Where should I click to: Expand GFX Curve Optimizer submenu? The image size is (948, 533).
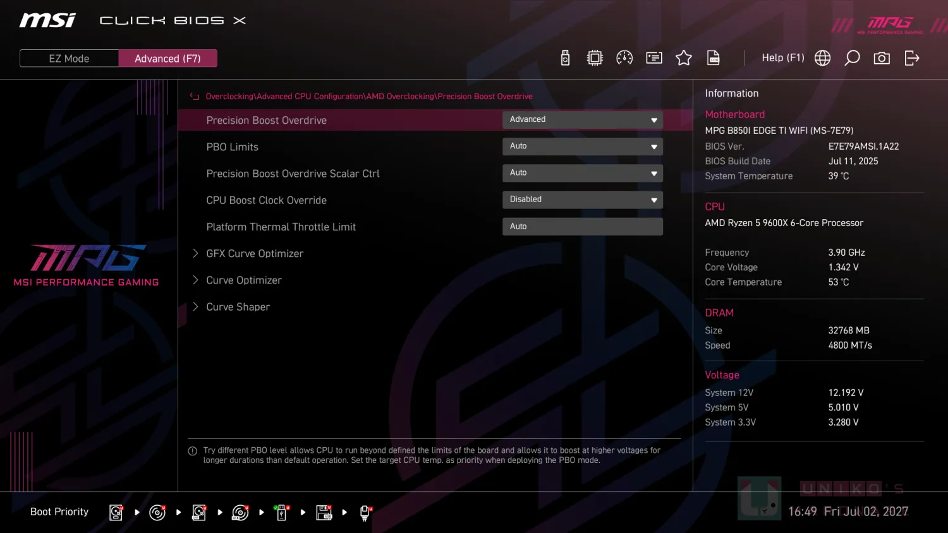pyautogui.click(x=255, y=253)
